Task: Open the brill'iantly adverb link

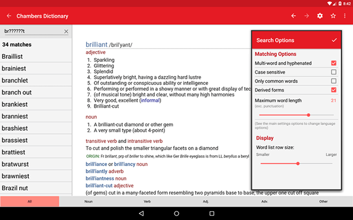Action: [97, 171]
